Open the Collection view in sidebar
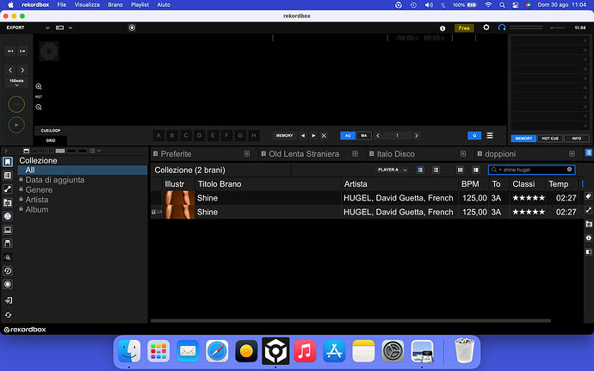This screenshot has height=371, width=594. coord(8,162)
